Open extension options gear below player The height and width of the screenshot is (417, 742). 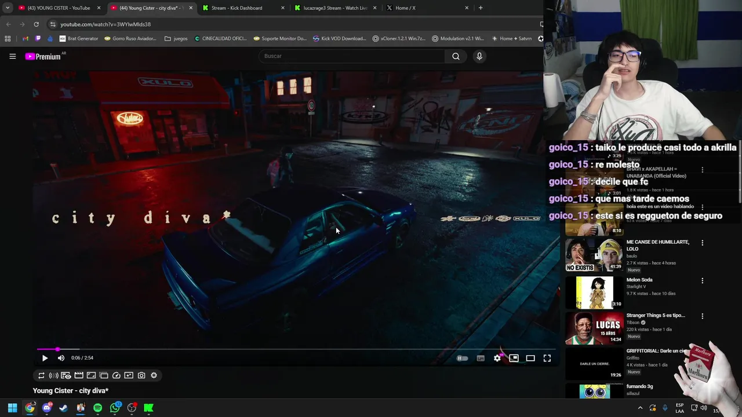click(x=154, y=375)
